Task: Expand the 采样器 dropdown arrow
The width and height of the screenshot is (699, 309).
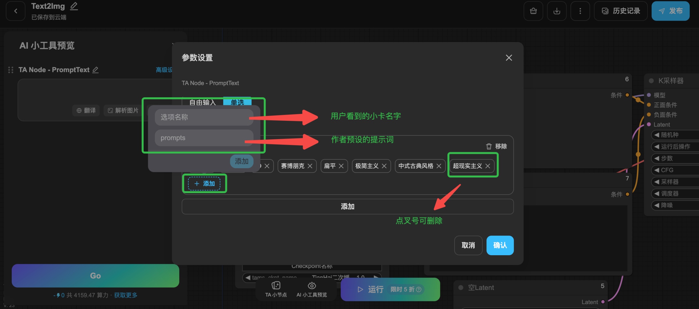Action: coord(657,182)
